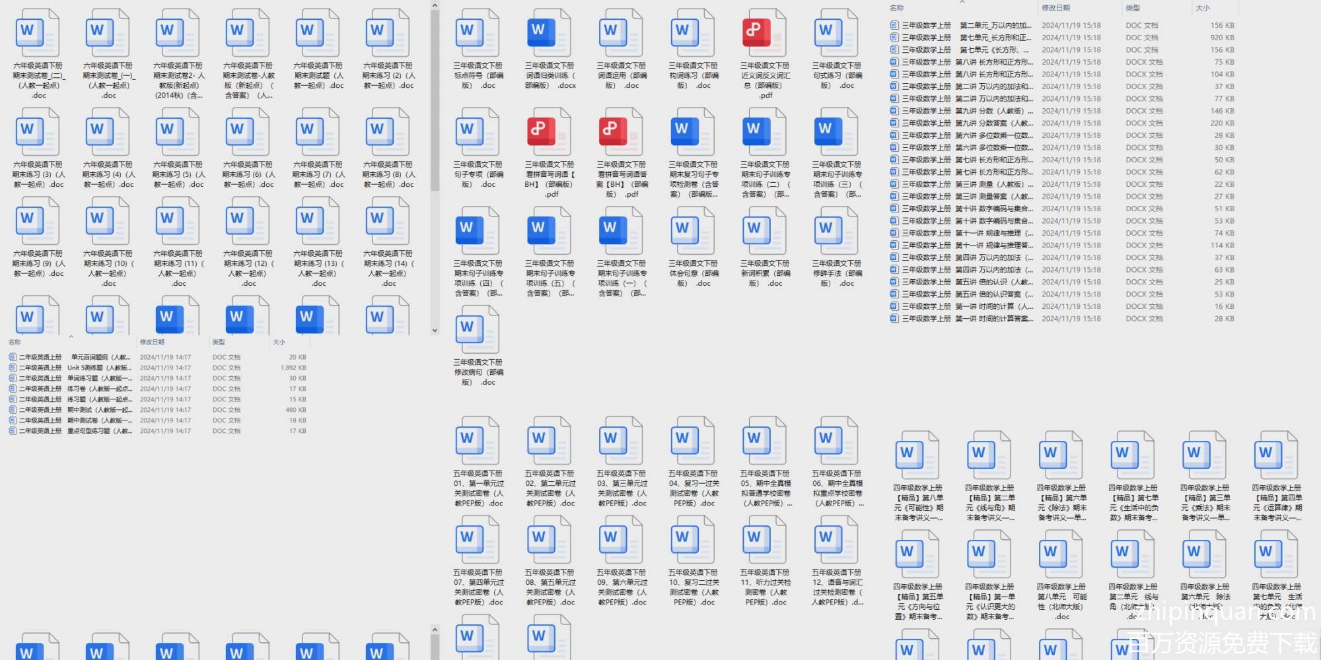The image size is (1321, 660).
Task: Select 五年级英语下册 01、第一单元过关测试密卷 file
Action: click(x=478, y=442)
